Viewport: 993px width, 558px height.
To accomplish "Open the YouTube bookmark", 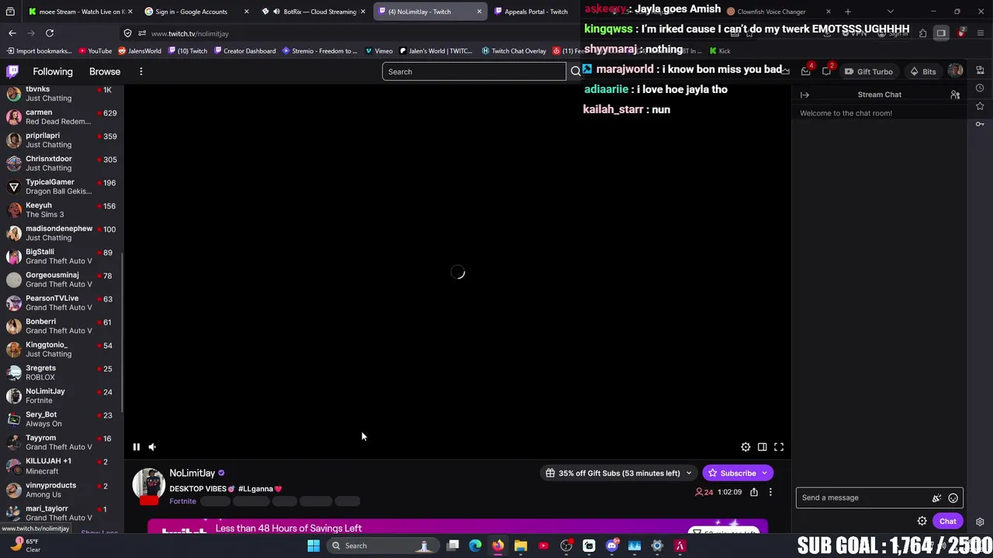I will pos(95,51).
